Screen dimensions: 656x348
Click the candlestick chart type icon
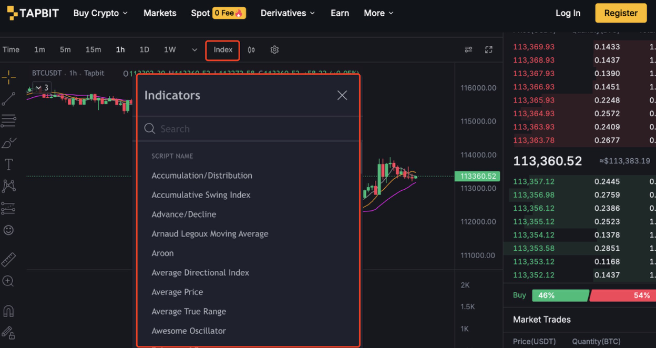tap(252, 50)
